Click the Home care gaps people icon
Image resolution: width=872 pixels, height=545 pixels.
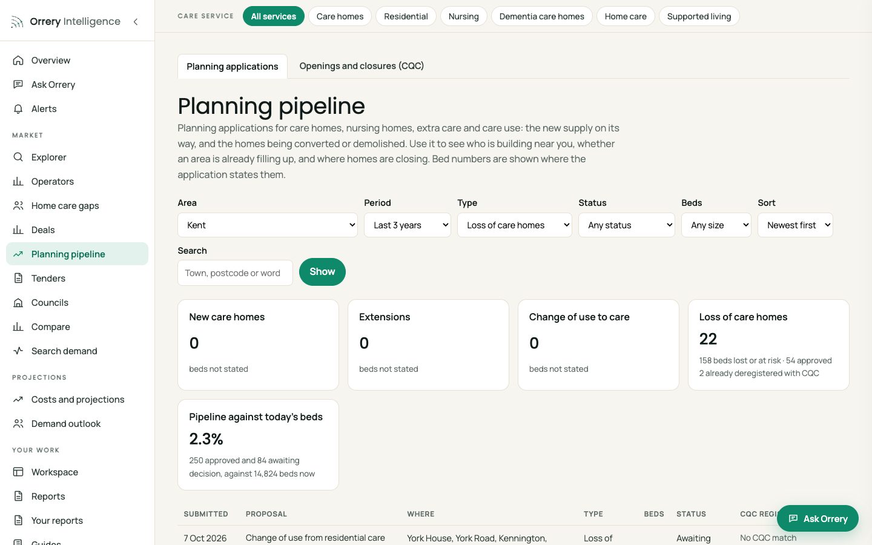tap(18, 206)
